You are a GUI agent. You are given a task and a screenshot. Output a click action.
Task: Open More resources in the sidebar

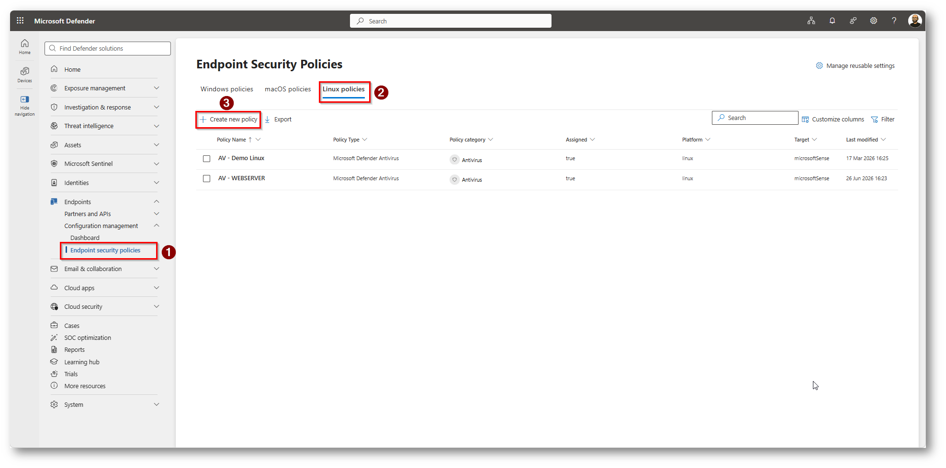(85, 386)
